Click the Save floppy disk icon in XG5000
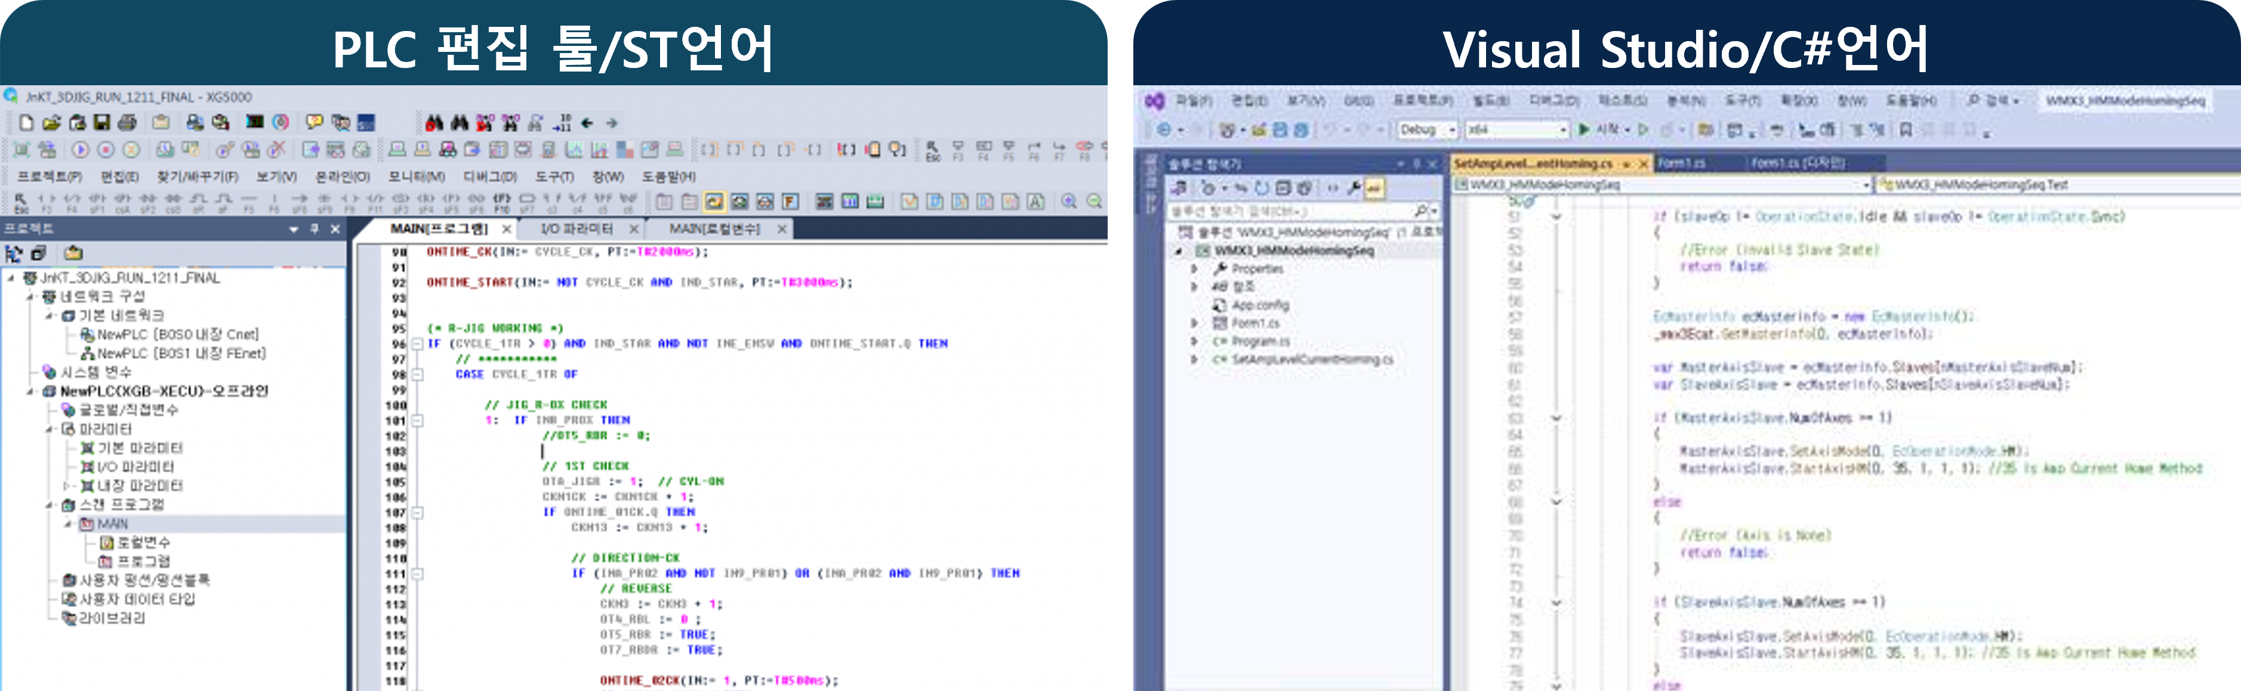The image size is (2241, 691). click(x=102, y=123)
